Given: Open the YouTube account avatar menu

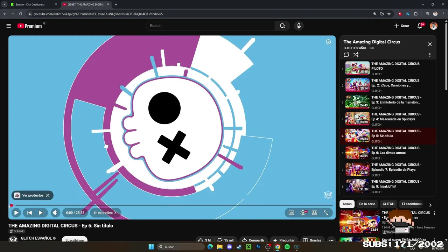Looking at the screenshot, I should pos(433,26).
